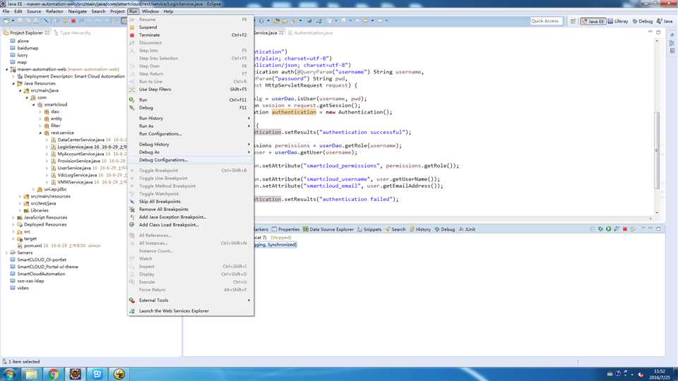Expand the Run As submenu
This screenshot has height=381, width=678.
(191, 126)
